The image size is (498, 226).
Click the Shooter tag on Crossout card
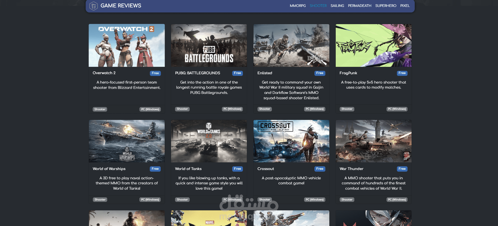click(265, 200)
